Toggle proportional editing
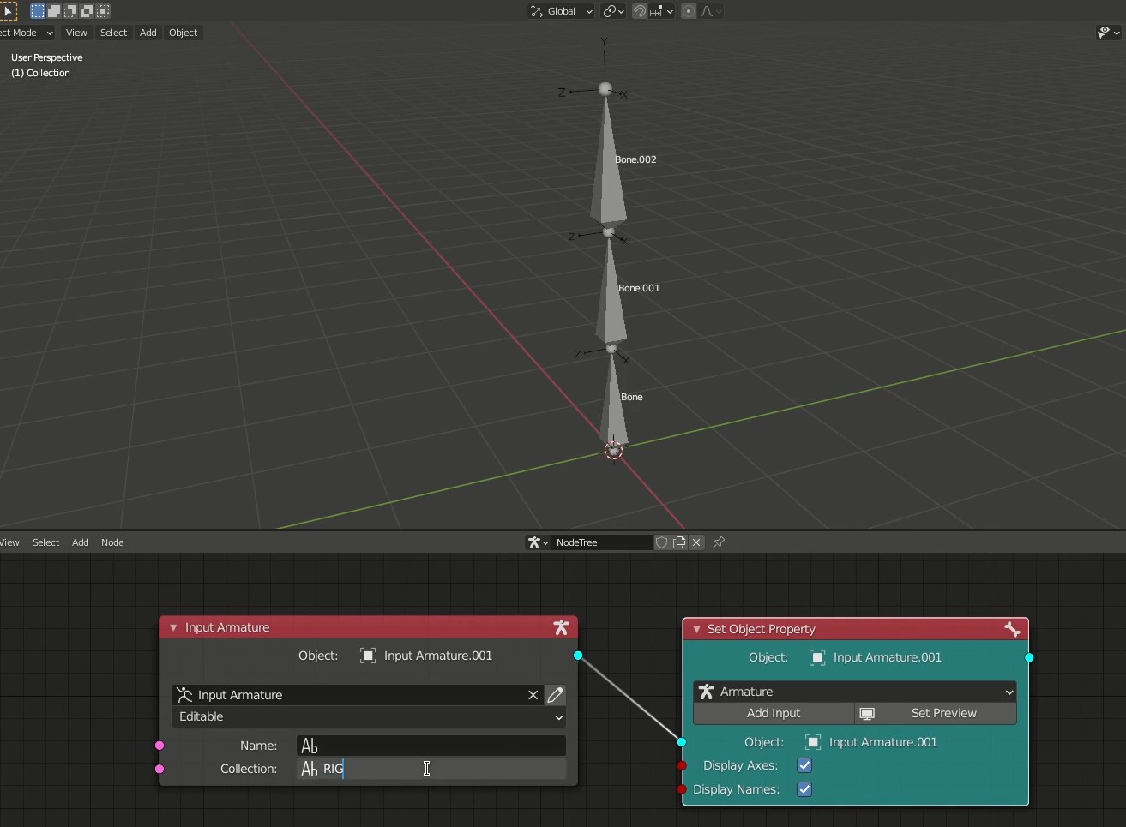 689,11
